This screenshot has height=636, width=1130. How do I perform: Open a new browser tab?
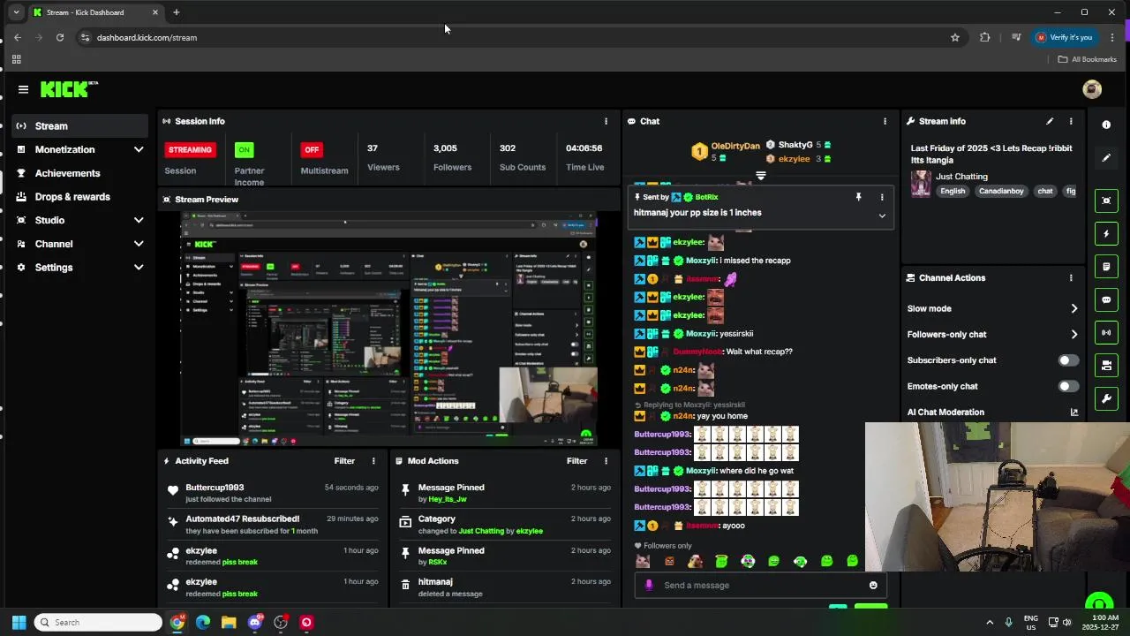pyautogui.click(x=177, y=12)
